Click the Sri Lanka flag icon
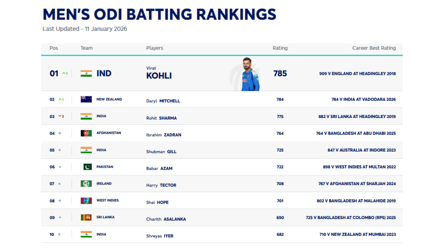 [x=86, y=217]
